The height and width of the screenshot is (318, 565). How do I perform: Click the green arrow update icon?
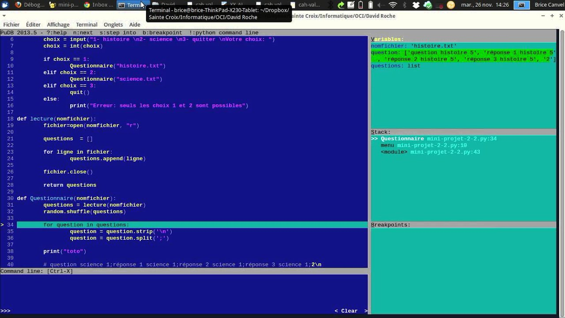[341, 5]
